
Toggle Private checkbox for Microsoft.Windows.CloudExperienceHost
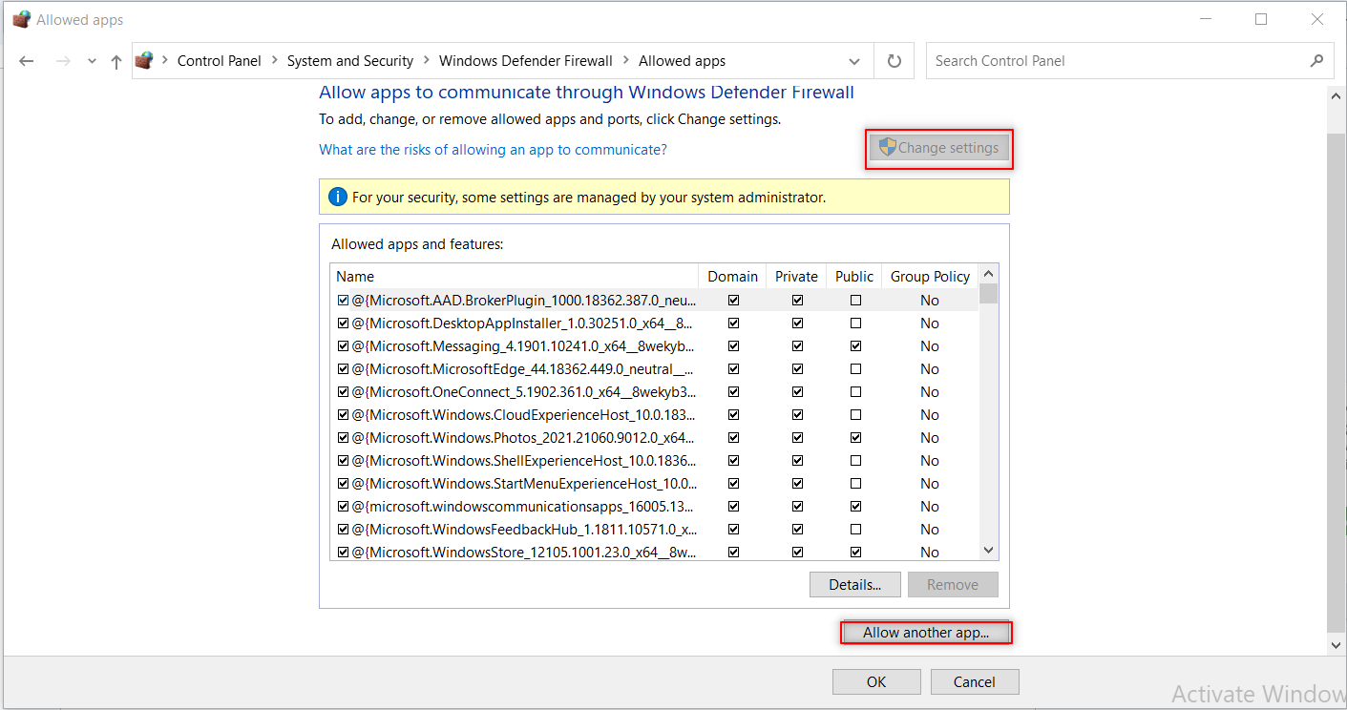(797, 414)
